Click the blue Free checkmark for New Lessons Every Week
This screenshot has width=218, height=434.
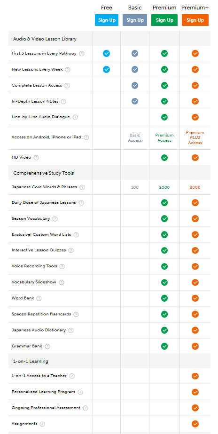[x=106, y=70]
